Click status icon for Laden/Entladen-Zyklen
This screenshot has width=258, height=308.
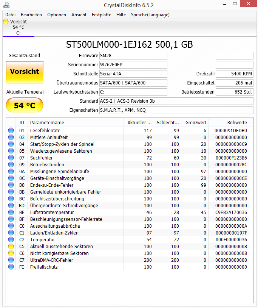tap(11, 233)
